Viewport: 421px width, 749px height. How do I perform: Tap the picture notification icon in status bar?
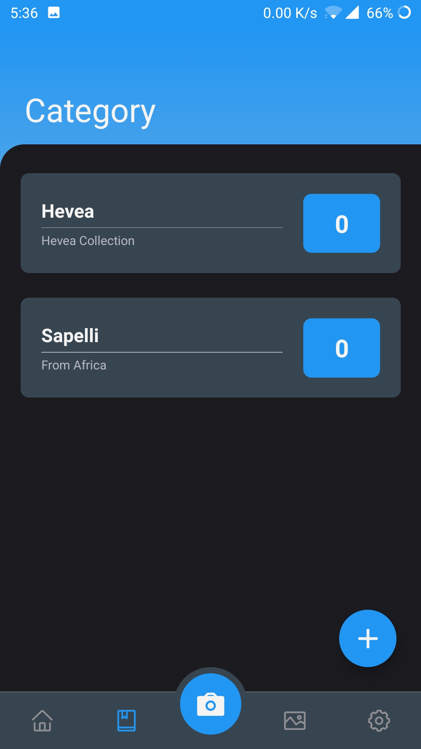(x=54, y=13)
